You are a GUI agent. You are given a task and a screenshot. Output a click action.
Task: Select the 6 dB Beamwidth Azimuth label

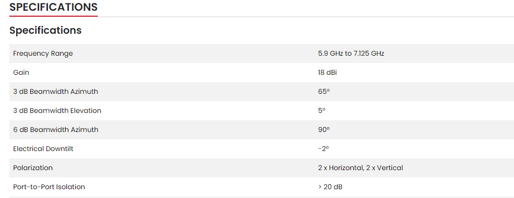coord(56,130)
